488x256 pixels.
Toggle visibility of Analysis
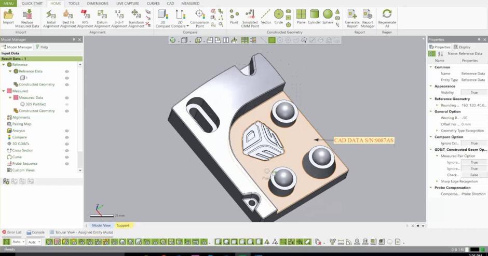[x=66, y=131]
